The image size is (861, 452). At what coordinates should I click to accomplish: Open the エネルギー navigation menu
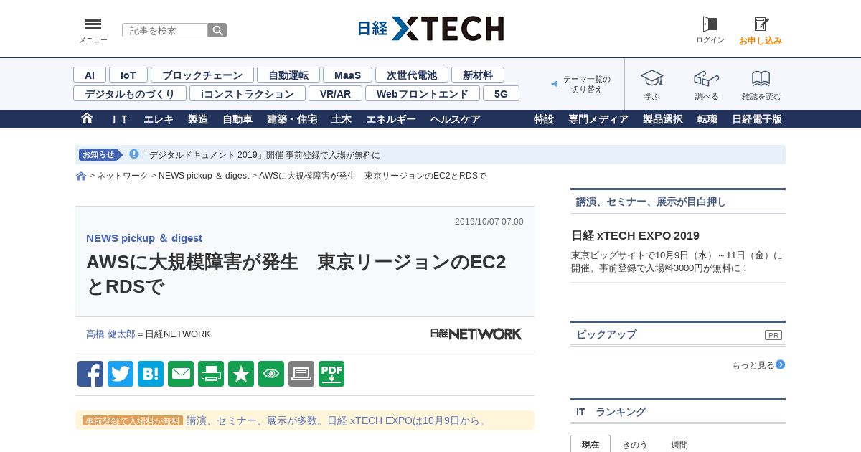[x=391, y=119]
